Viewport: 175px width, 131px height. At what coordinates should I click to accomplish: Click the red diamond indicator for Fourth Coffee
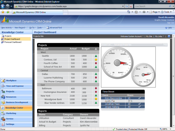coord(96,63)
